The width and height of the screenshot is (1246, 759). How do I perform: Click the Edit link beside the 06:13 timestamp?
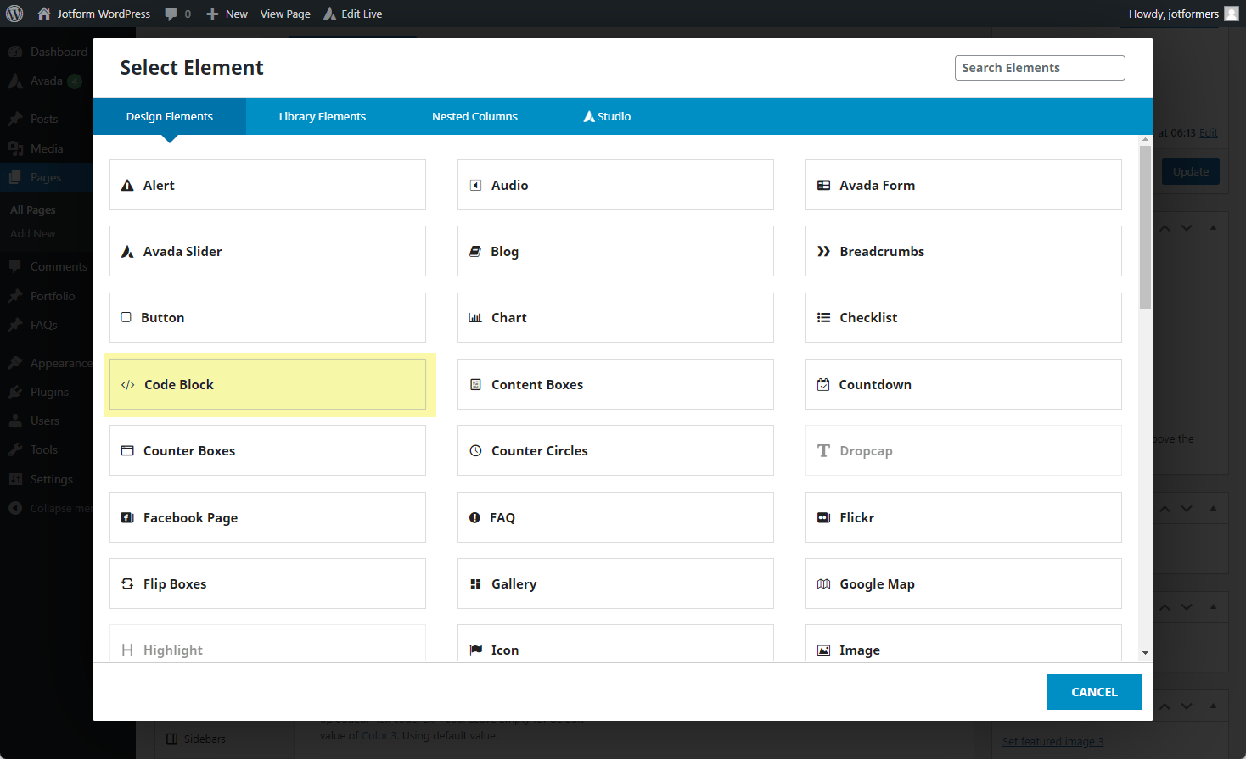tap(1209, 133)
